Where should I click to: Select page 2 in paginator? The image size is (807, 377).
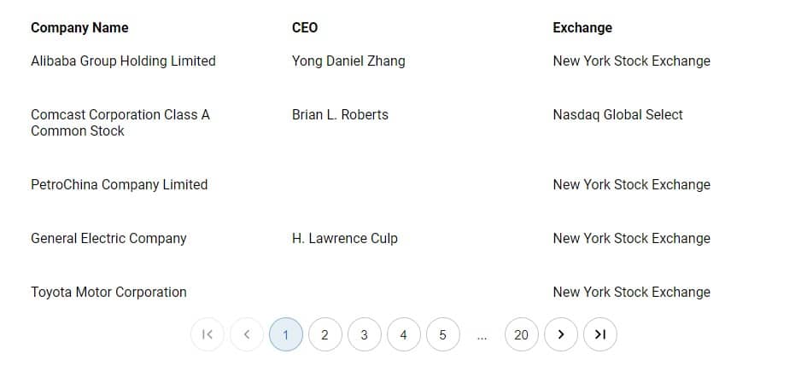point(325,334)
